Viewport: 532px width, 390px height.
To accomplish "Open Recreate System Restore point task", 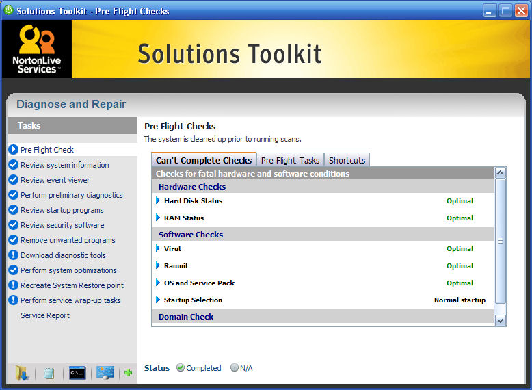I will point(72,285).
